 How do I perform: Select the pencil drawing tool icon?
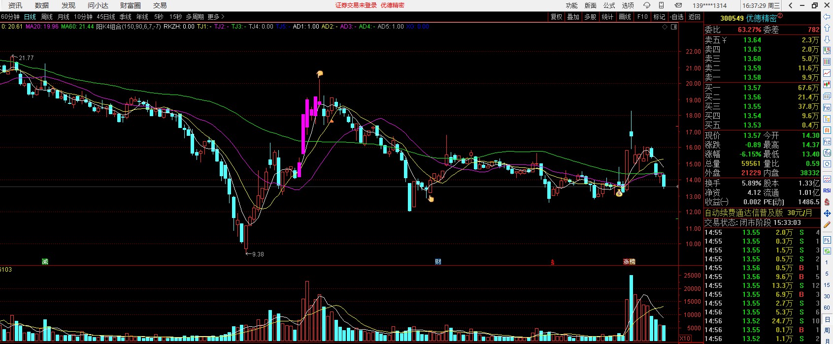coord(827,224)
